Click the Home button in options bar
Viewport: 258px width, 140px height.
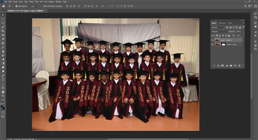(4, 6)
